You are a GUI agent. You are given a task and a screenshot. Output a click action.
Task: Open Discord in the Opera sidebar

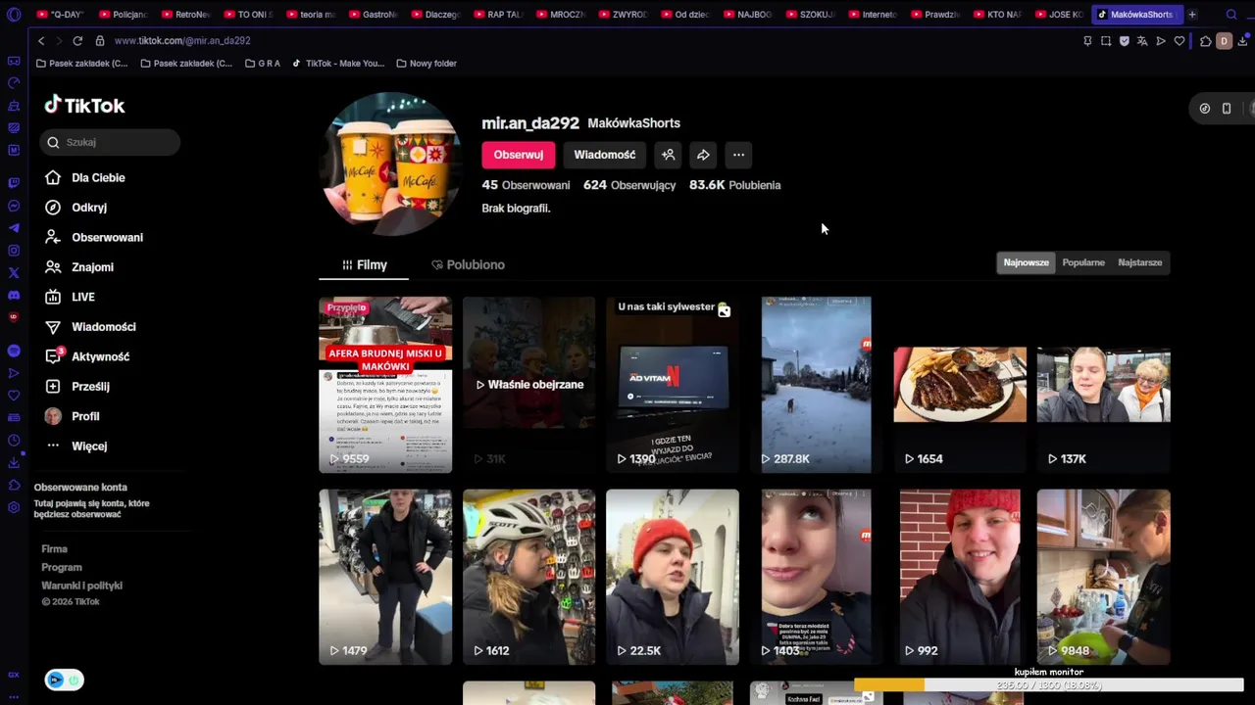pos(14,295)
